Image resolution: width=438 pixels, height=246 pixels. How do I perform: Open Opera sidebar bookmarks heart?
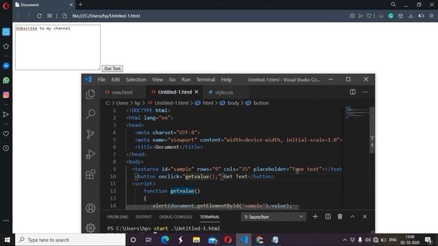click(6, 134)
